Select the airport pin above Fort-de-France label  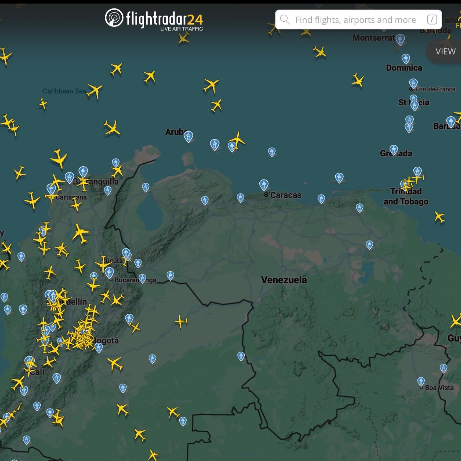point(413,84)
